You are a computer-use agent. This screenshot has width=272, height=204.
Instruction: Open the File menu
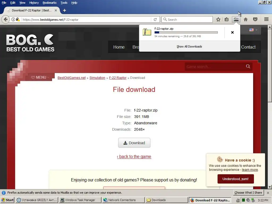tap(4, 3)
